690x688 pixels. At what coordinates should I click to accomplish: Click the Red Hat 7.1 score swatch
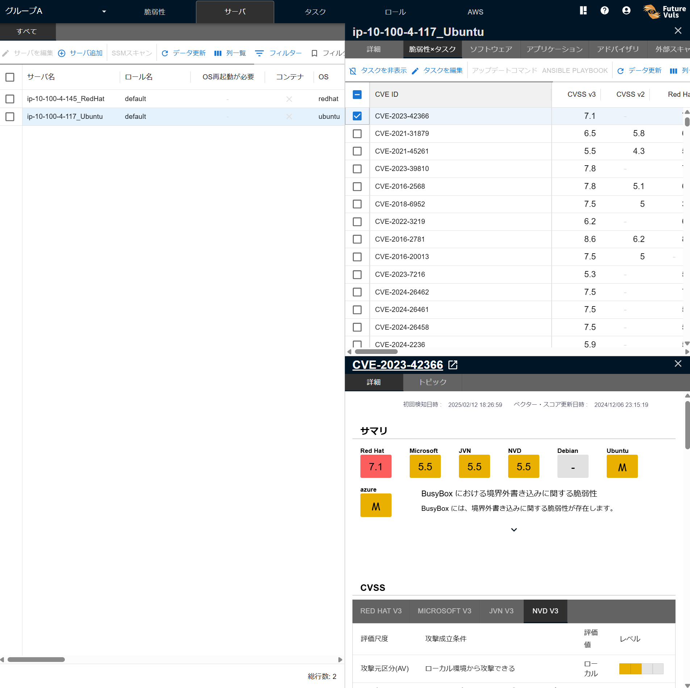376,467
